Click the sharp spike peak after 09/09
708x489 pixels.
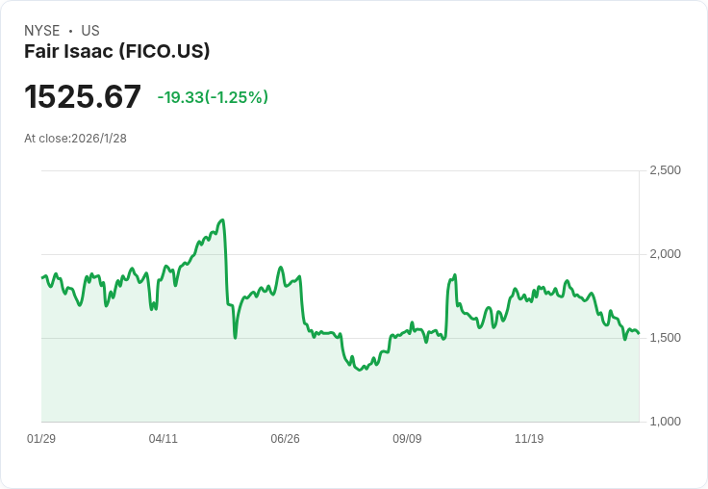[454, 275]
